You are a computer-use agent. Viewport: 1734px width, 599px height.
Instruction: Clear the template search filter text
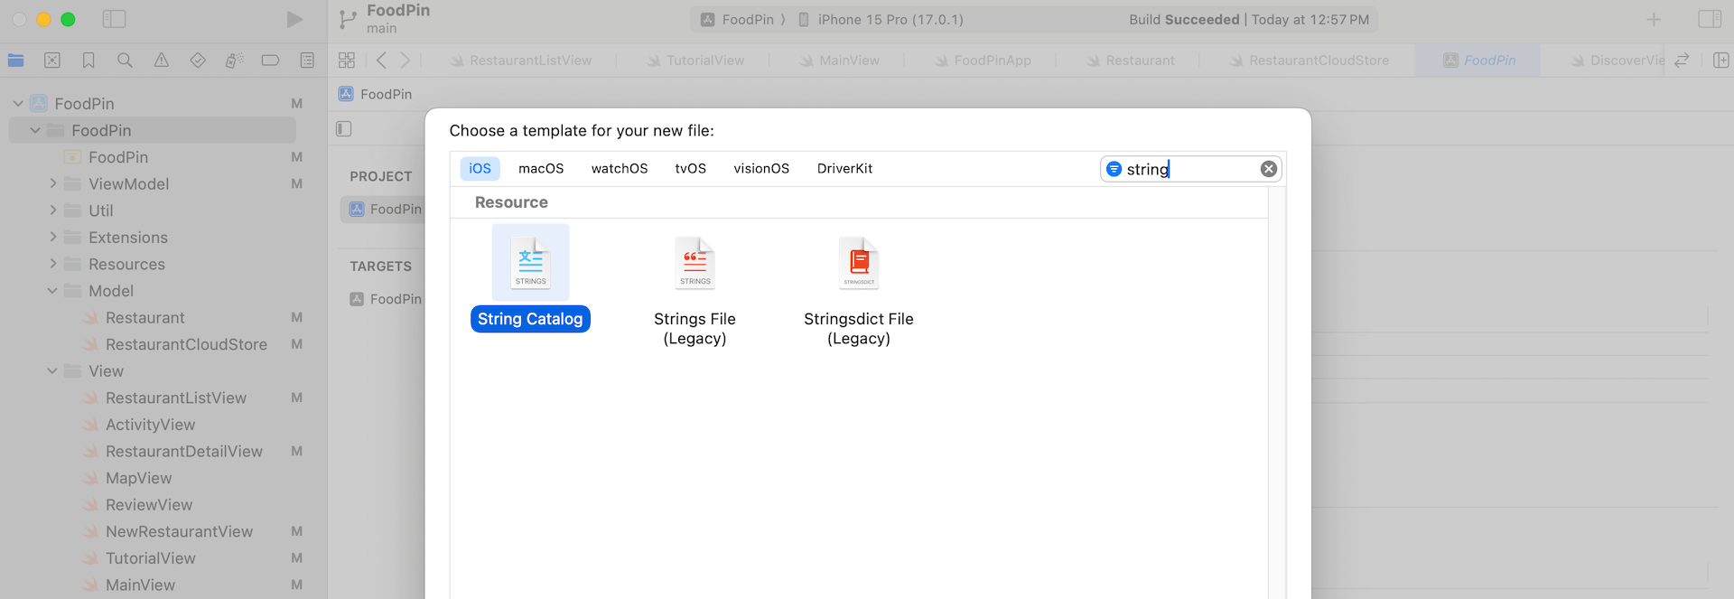(1268, 169)
